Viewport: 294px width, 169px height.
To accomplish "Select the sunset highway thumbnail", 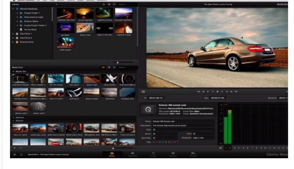I will [85, 14].
